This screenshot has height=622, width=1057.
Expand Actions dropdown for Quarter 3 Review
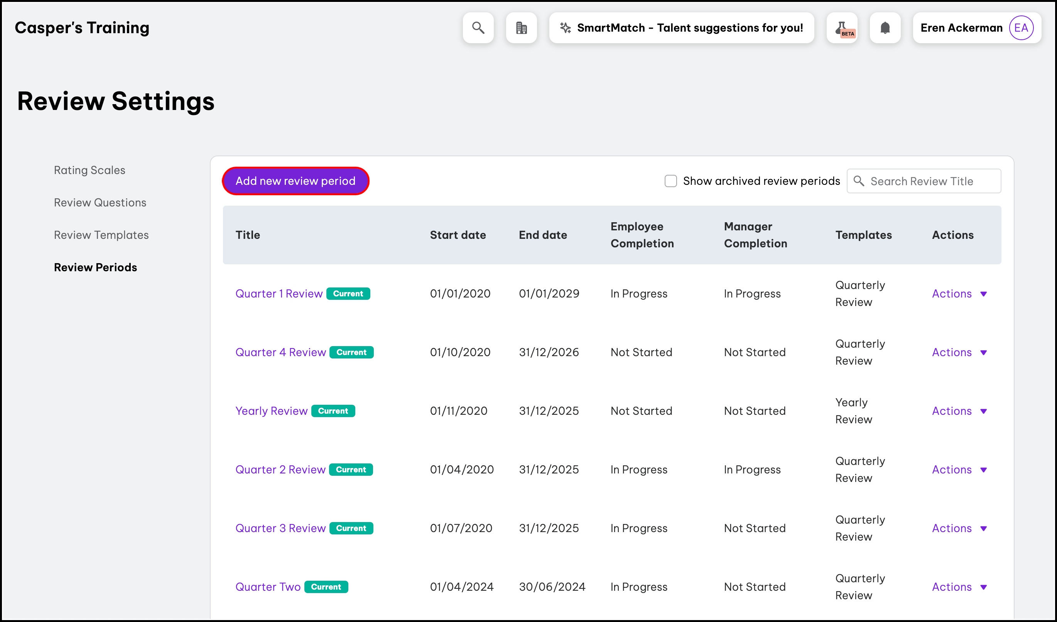959,528
